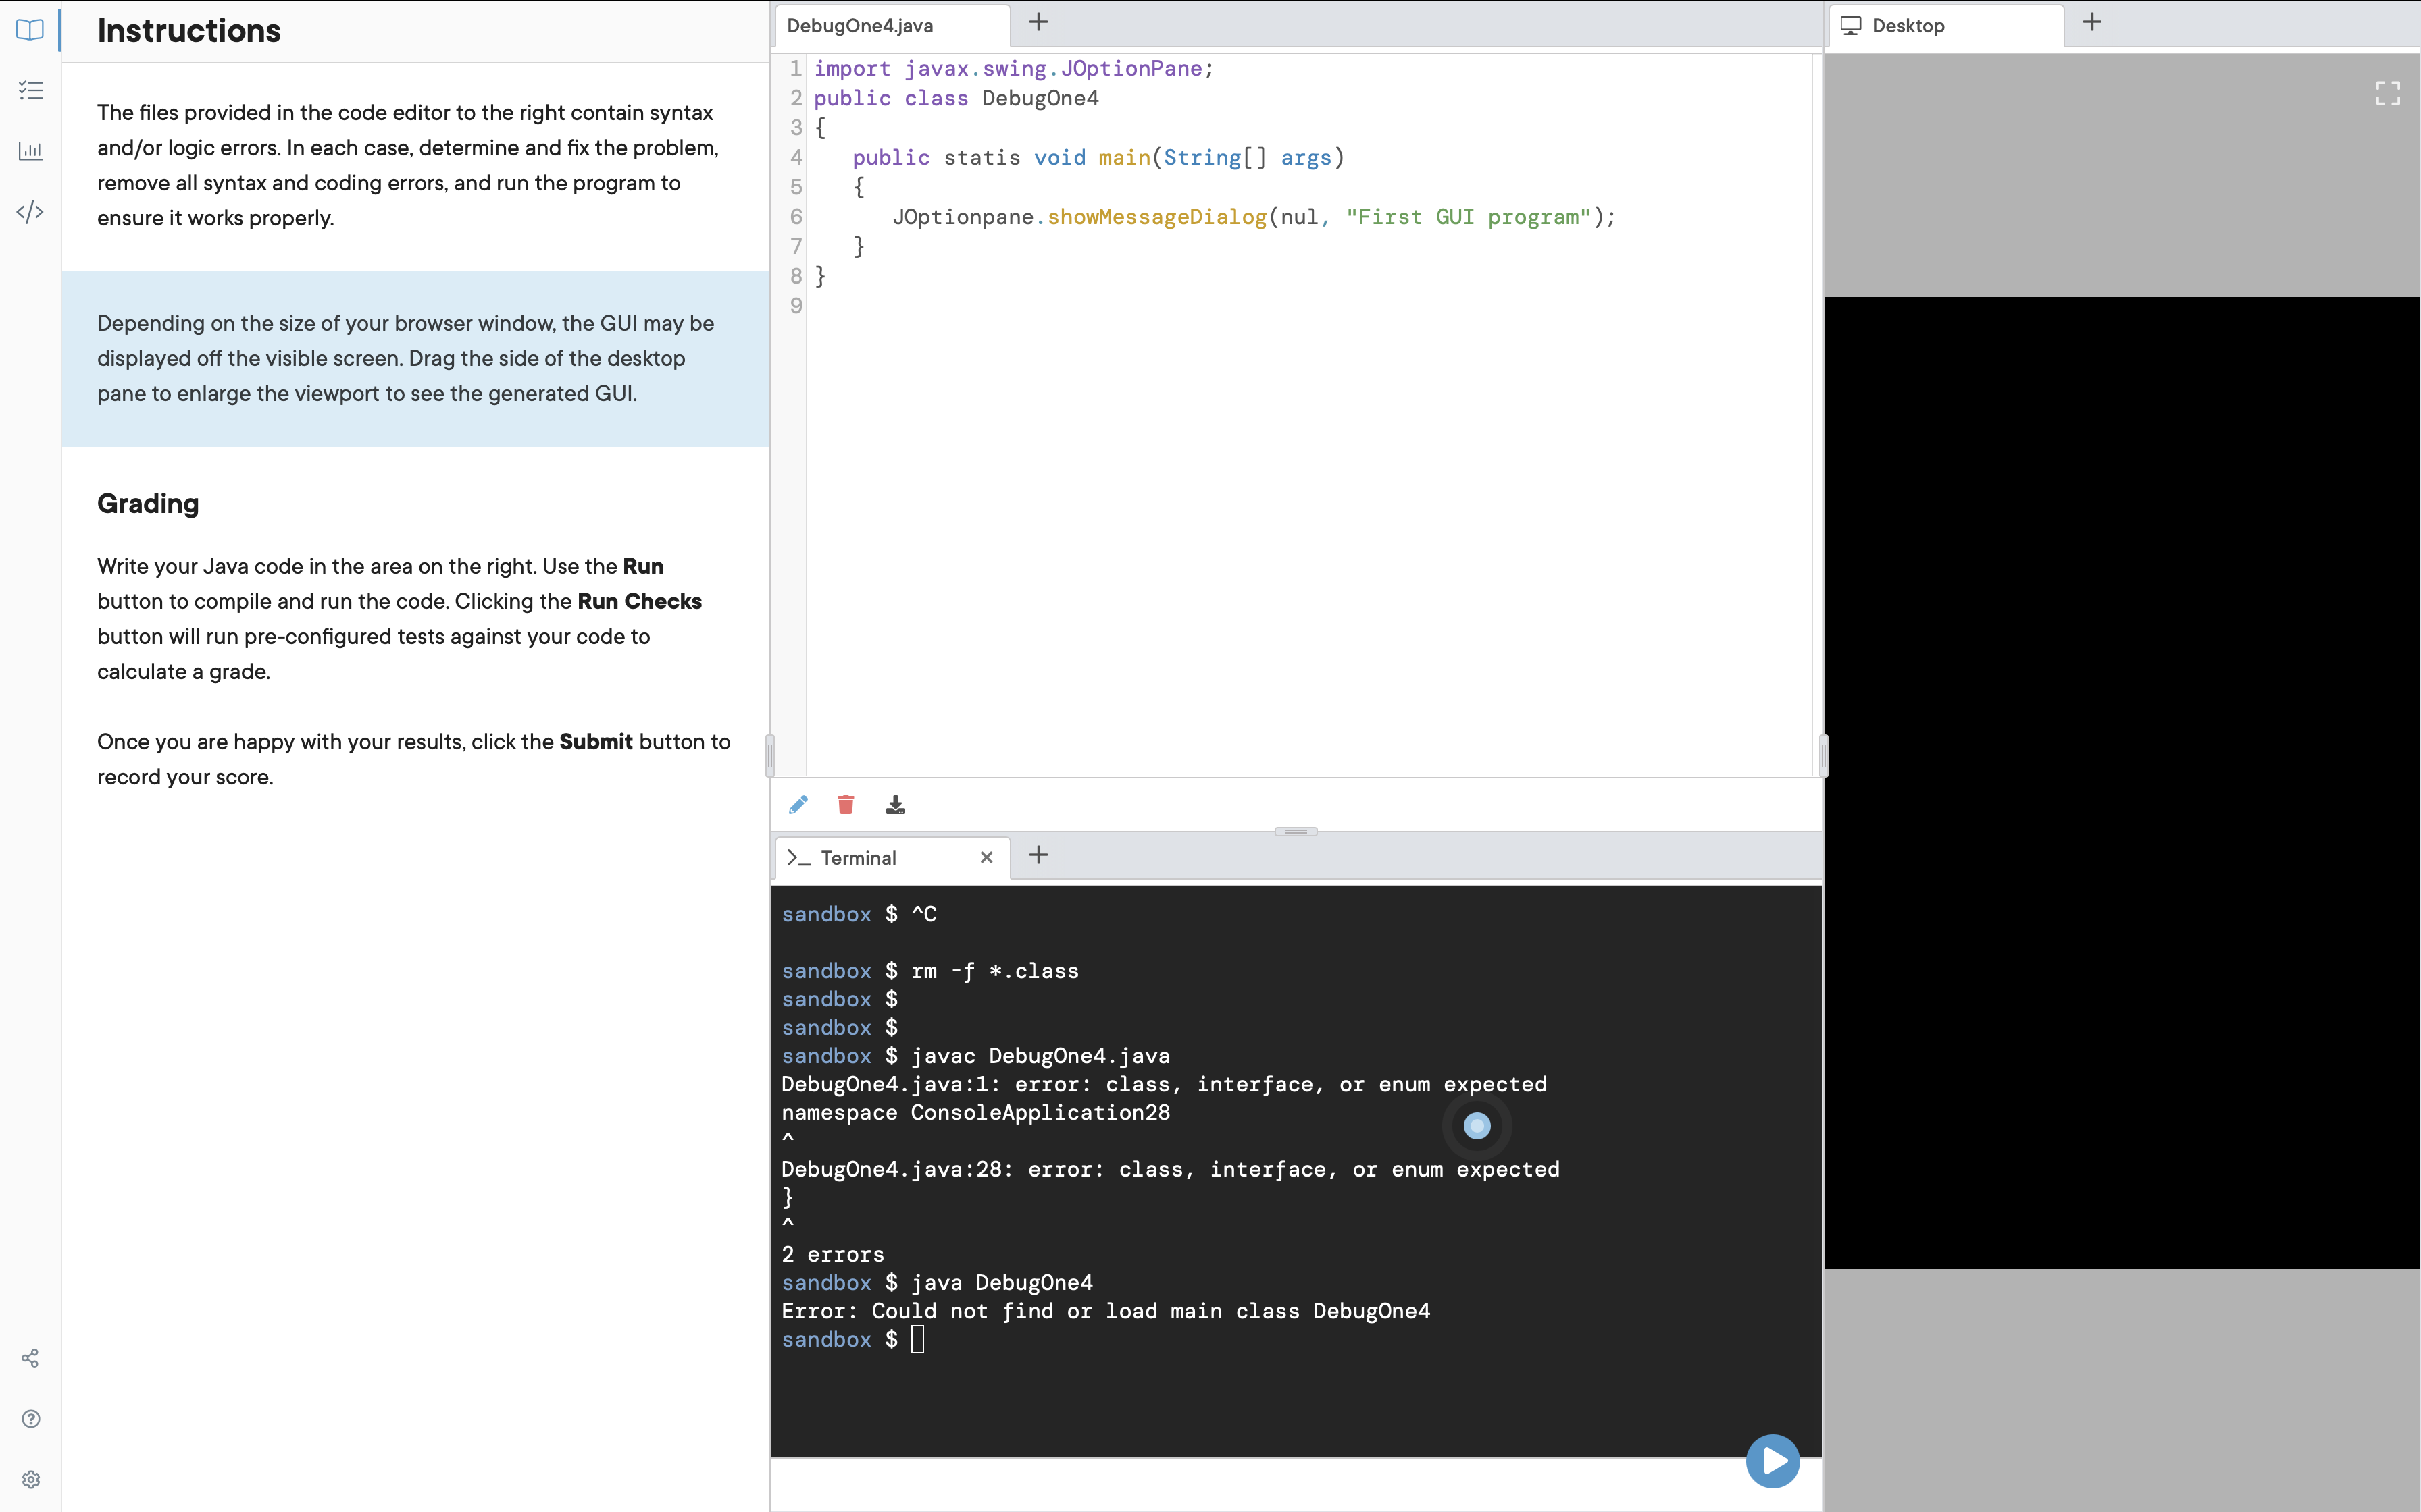
Task: Click the '2 errors' terminal line
Action: (x=832, y=1254)
